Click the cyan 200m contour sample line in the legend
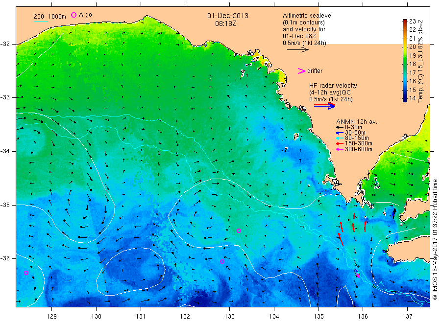 point(41,22)
